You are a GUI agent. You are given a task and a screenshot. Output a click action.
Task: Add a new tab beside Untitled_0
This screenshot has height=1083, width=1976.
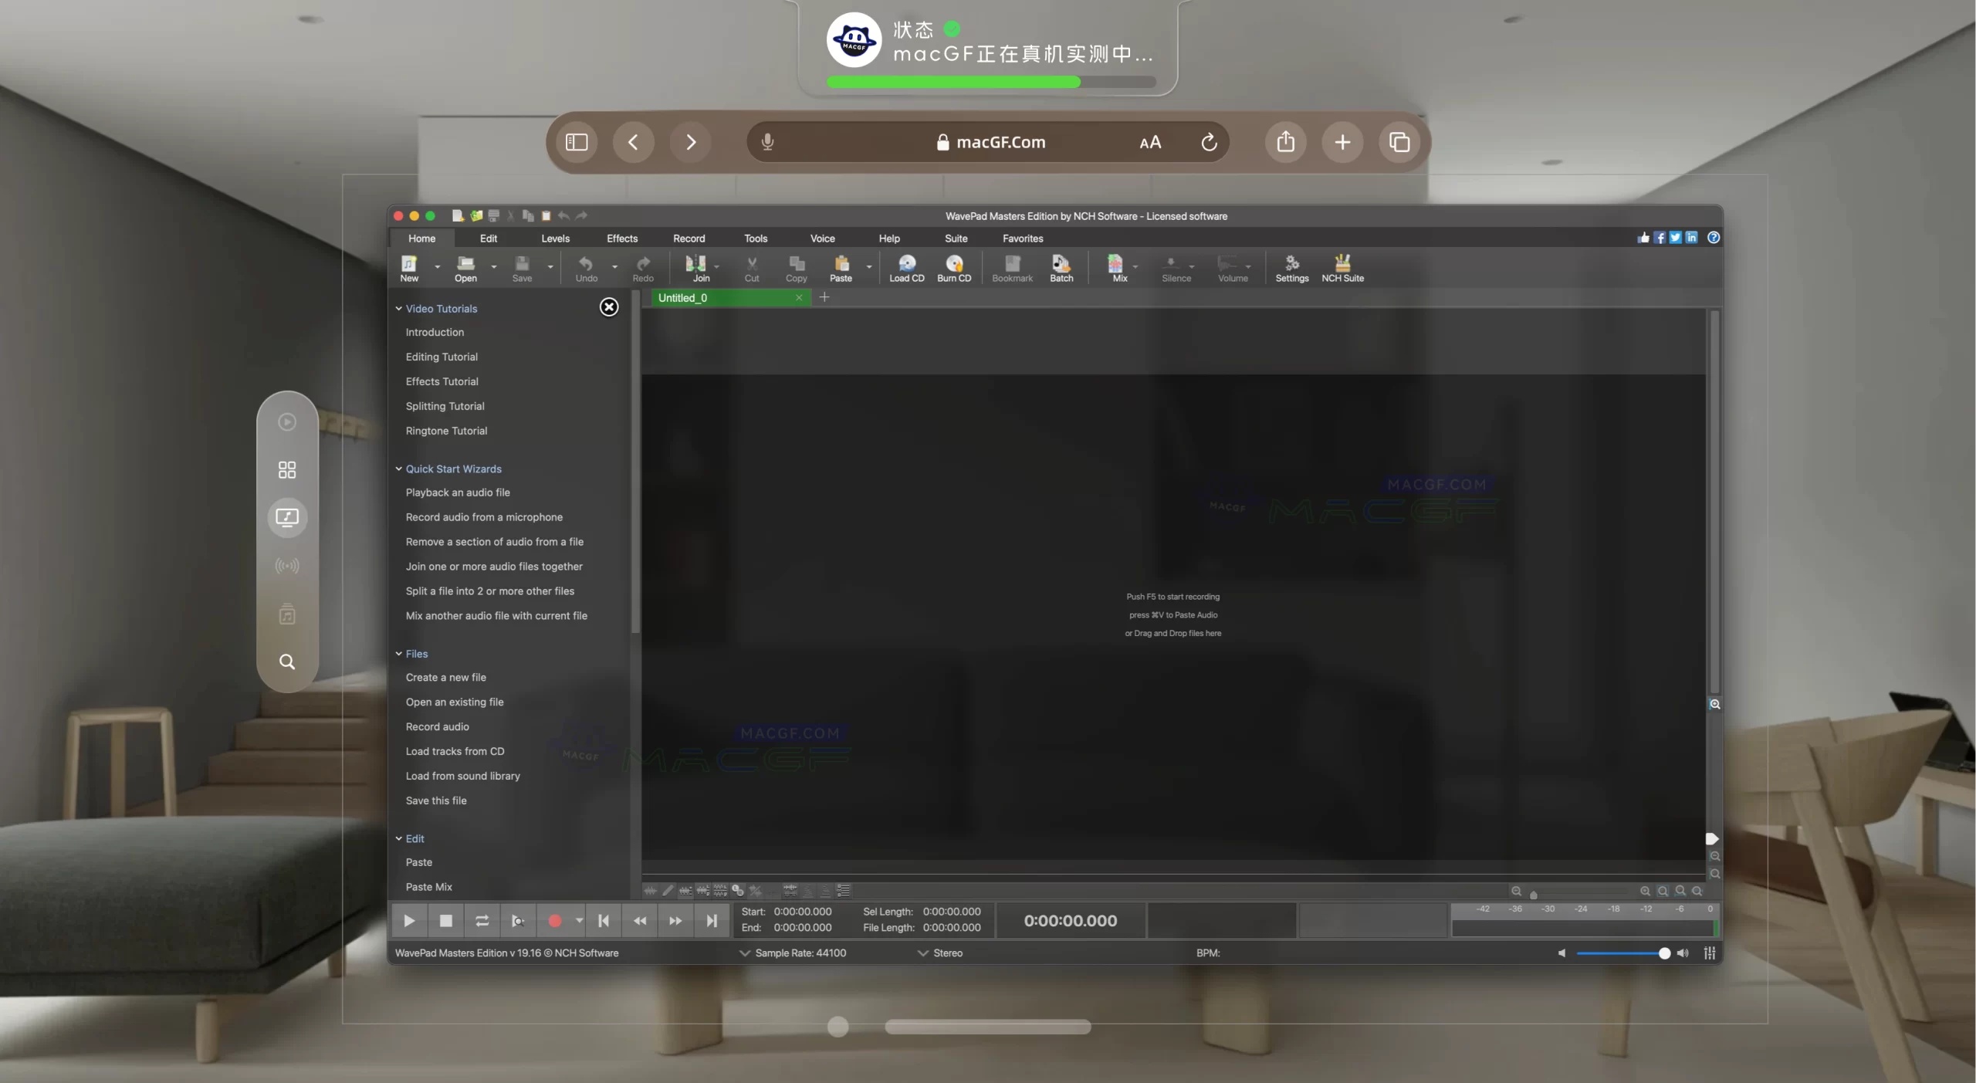click(824, 297)
